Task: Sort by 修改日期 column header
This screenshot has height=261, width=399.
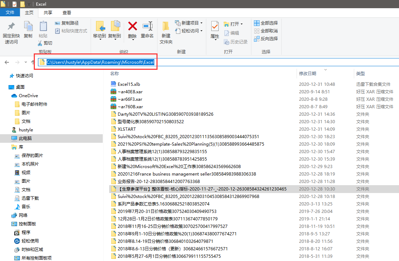Action: click(x=307, y=74)
